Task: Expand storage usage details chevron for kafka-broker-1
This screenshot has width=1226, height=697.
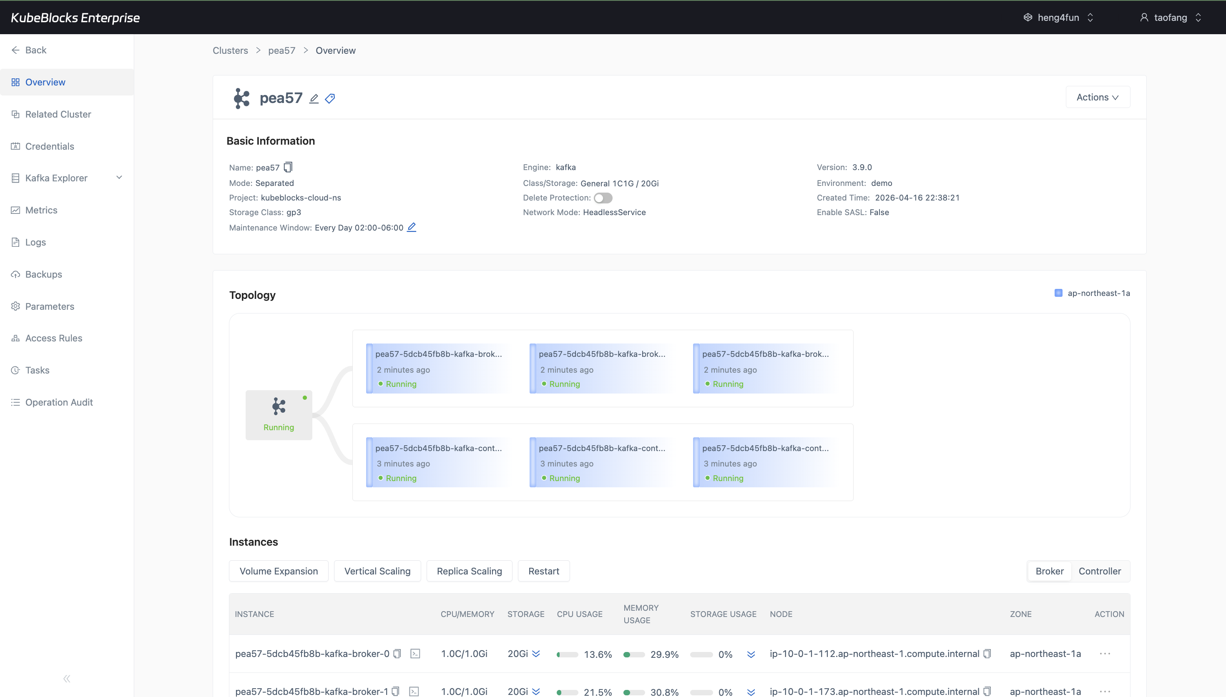Action: 751,692
